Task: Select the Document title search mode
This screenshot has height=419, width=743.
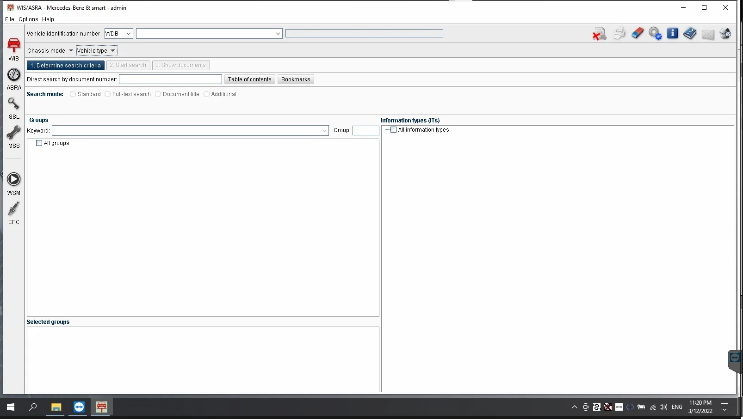Action: (x=158, y=94)
